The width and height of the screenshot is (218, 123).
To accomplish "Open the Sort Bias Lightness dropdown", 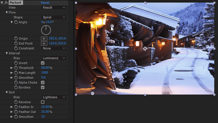I will pyautogui.click(x=54, y=97).
